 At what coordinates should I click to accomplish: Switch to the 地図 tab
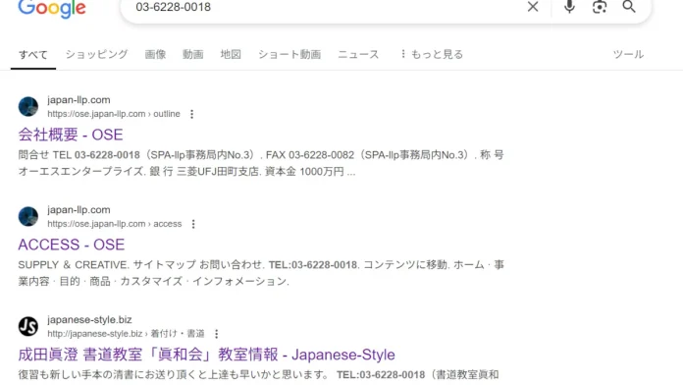(x=231, y=54)
